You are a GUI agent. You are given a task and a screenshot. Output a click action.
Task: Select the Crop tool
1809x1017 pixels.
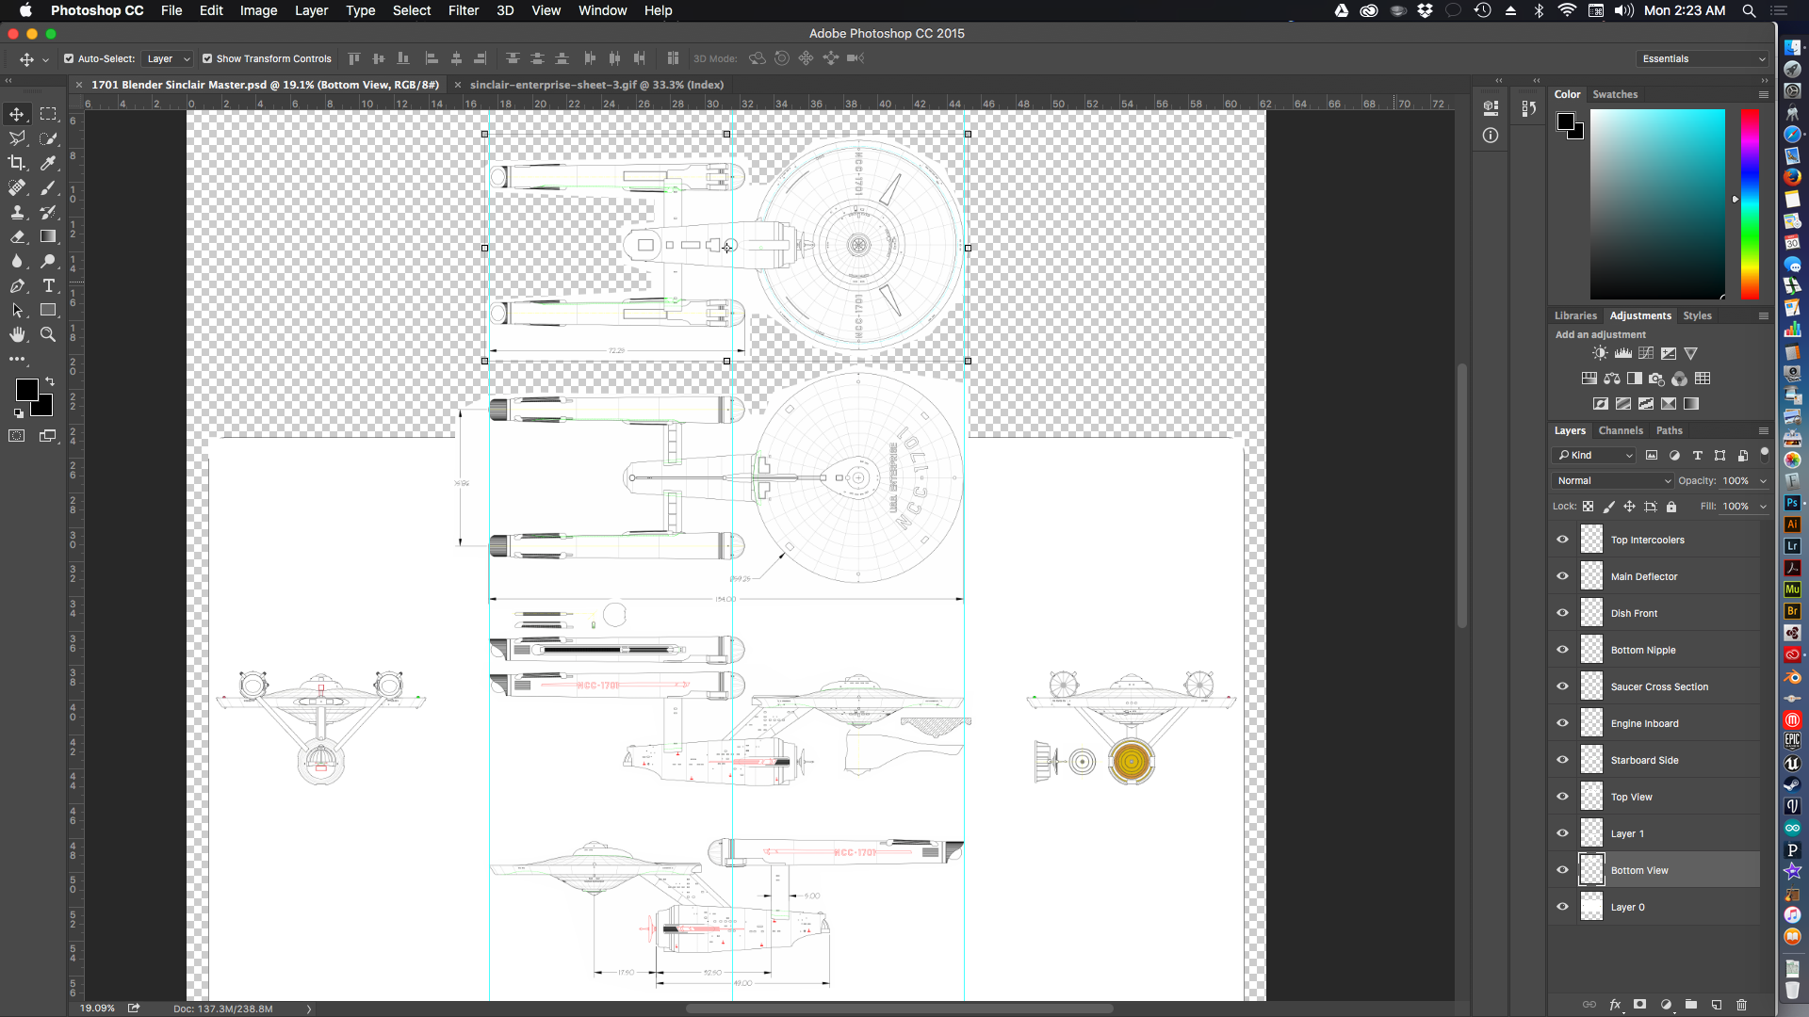click(x=17, y=163)
